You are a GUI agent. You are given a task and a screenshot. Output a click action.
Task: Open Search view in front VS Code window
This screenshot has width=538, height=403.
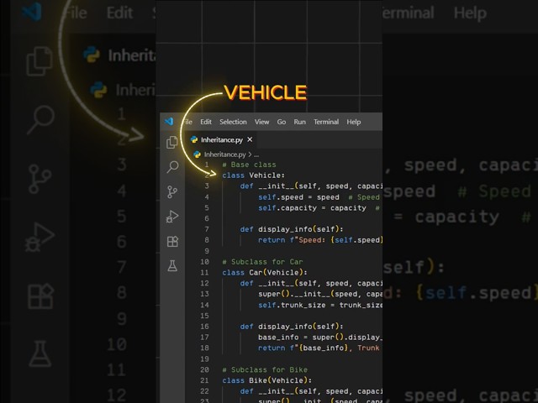tap(172, 167)
